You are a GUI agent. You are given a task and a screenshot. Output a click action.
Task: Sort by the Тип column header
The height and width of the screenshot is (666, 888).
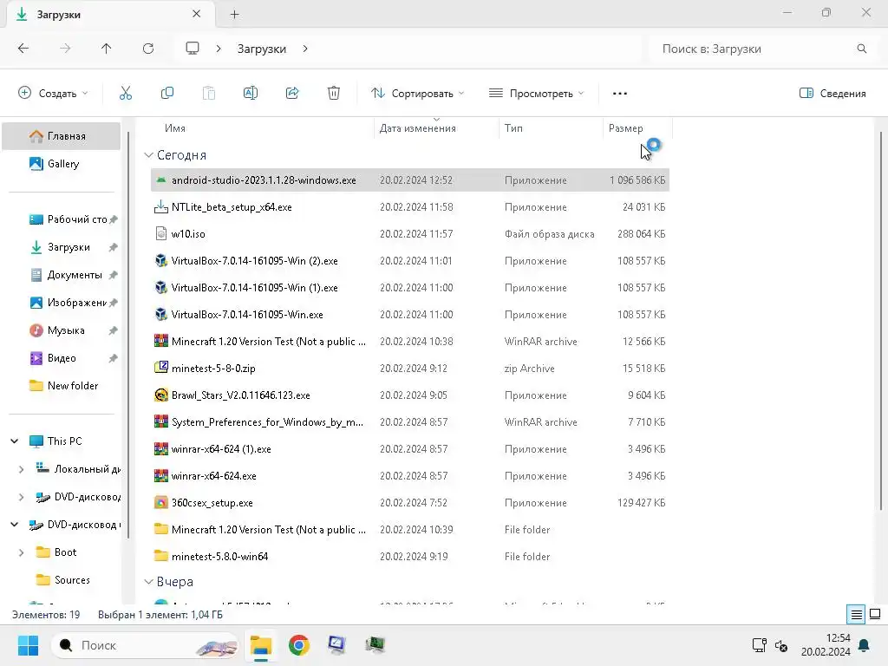pyautogui.click(x=513, y=128)
